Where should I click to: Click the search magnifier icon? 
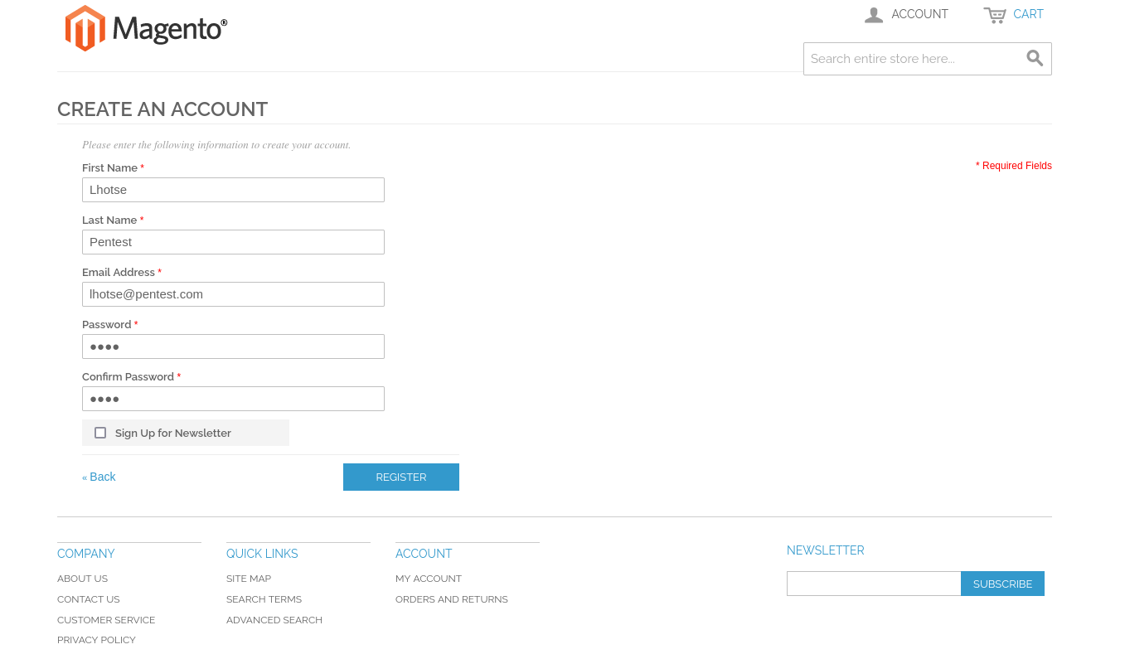1035,58
